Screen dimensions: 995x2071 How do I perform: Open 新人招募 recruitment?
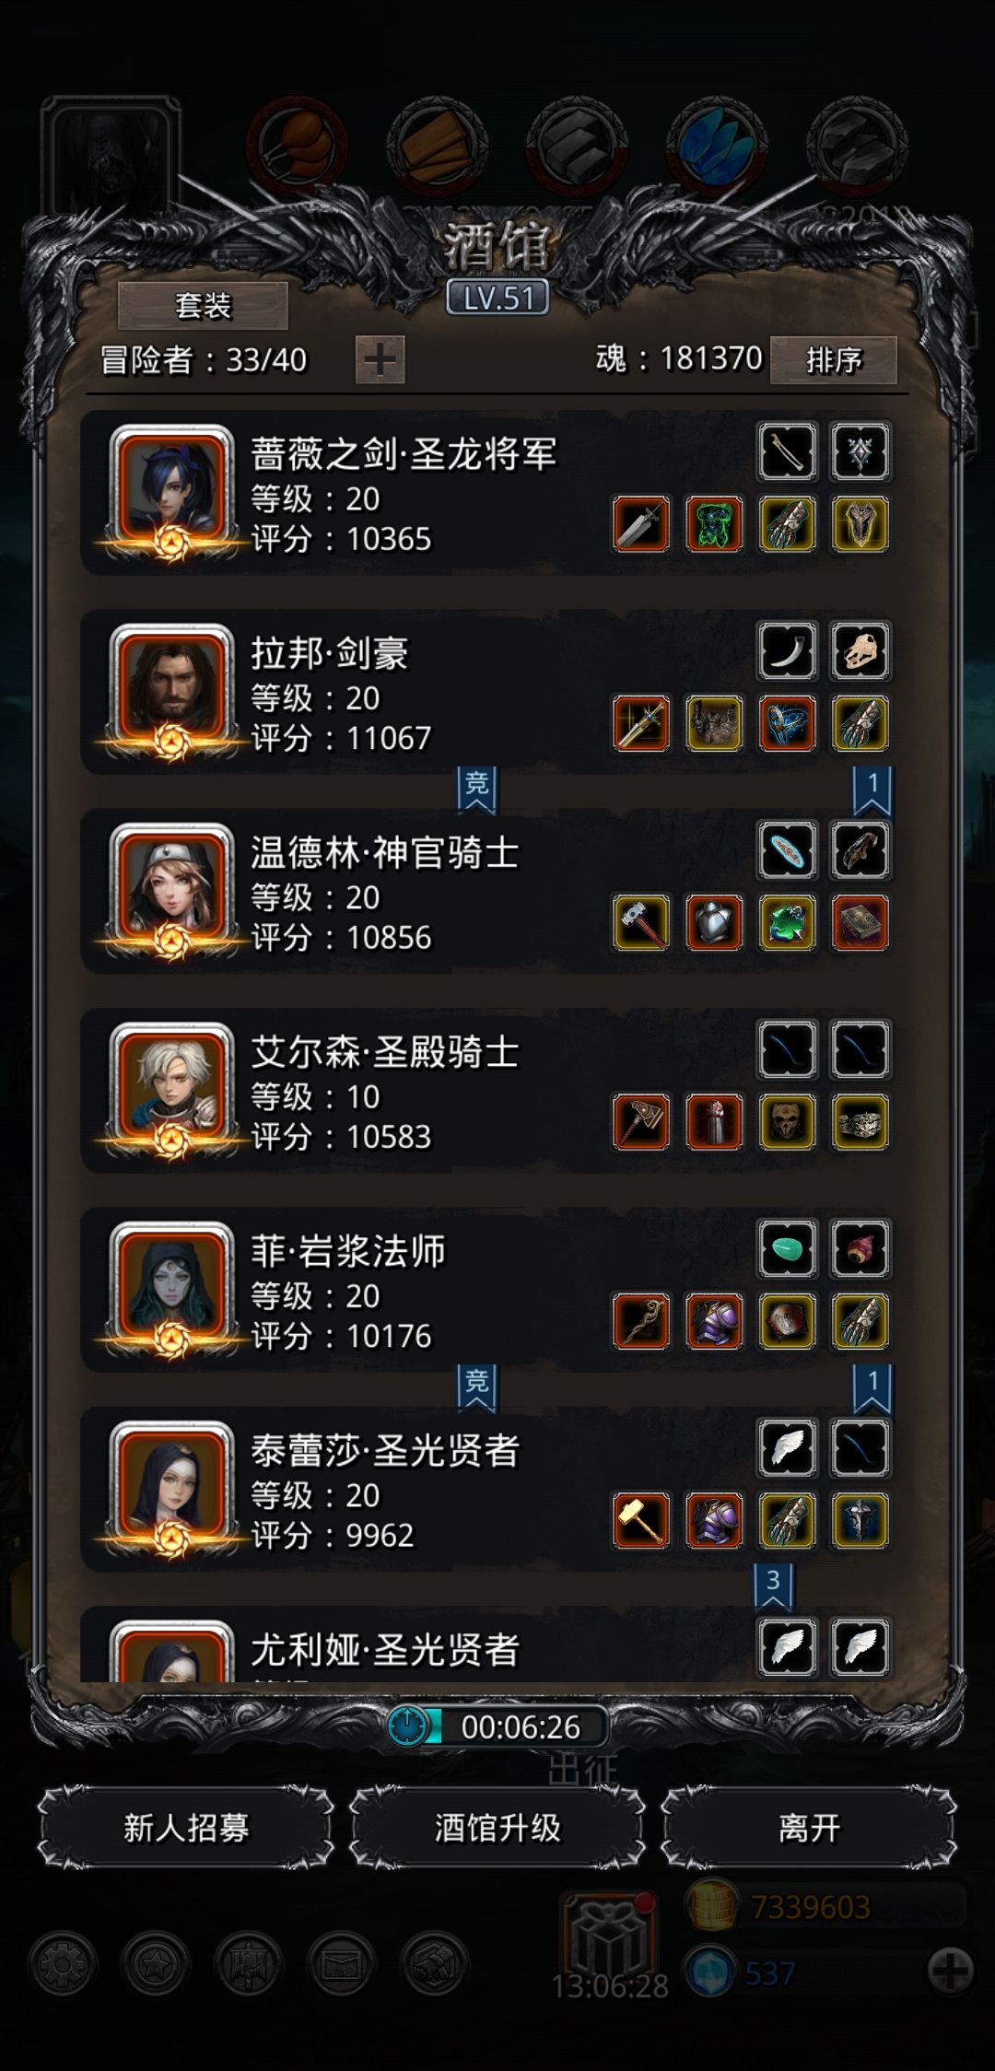(186, 1828)
